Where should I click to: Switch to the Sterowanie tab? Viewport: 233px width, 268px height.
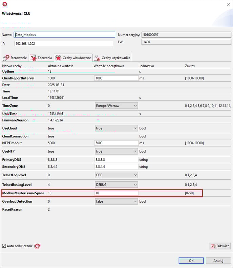[15, 58]
